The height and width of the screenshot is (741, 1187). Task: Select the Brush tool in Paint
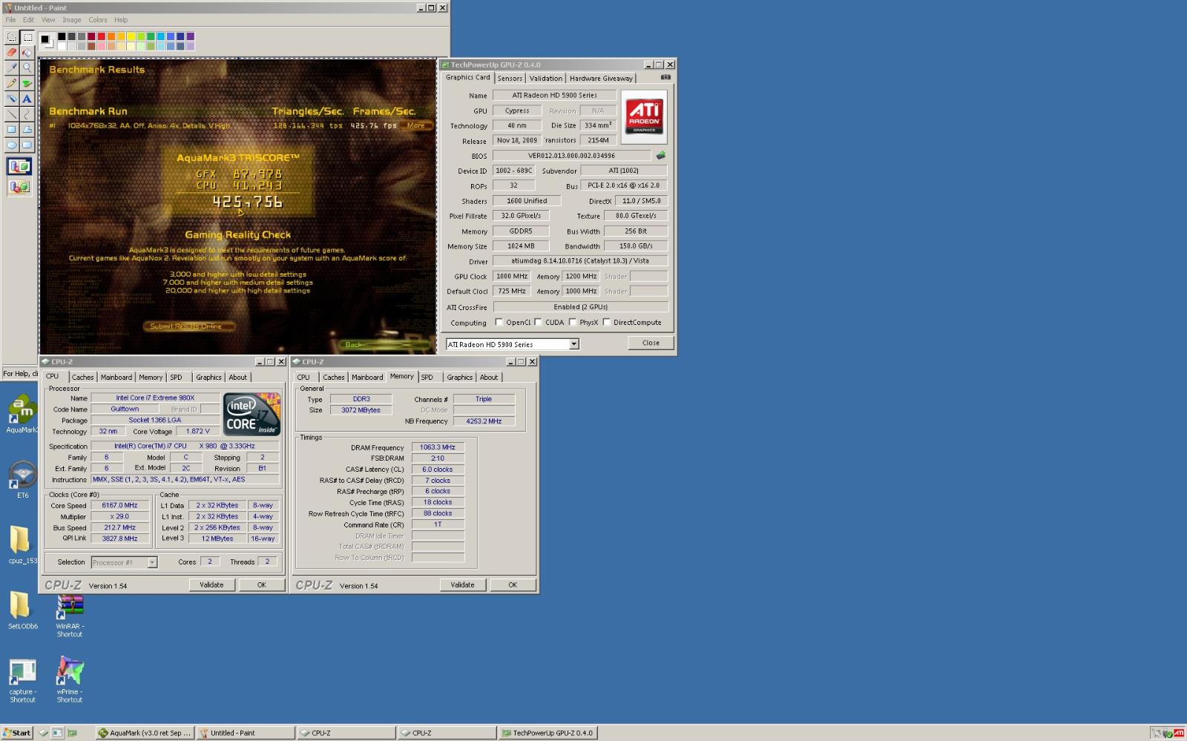coord(27,83)
